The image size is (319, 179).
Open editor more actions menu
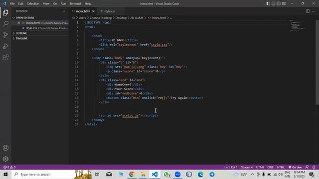coord(314,11)
